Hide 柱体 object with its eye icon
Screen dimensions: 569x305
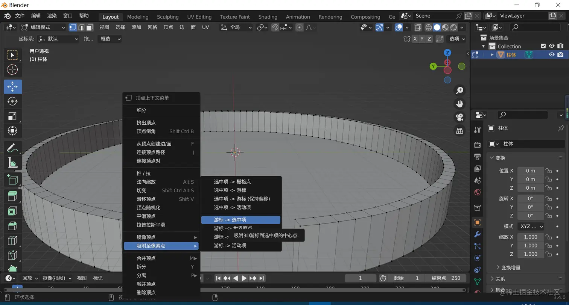click(552, 55)
